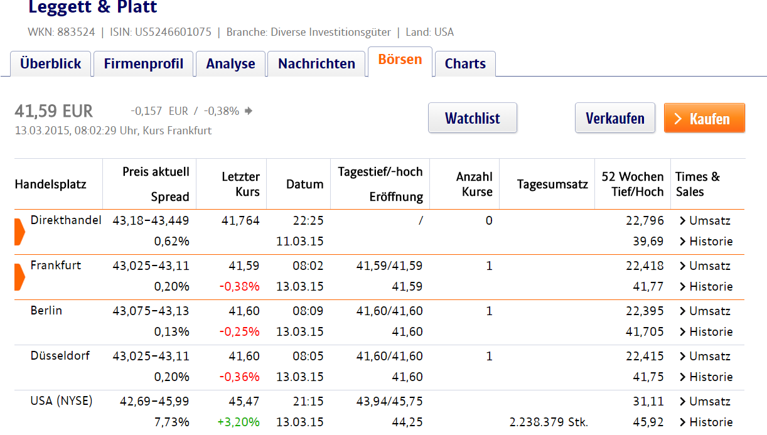Image resolution: width=767 pixels, height=435 pixels.
Task: Click the Letzter Kurs column header
Action: (241, 184)
